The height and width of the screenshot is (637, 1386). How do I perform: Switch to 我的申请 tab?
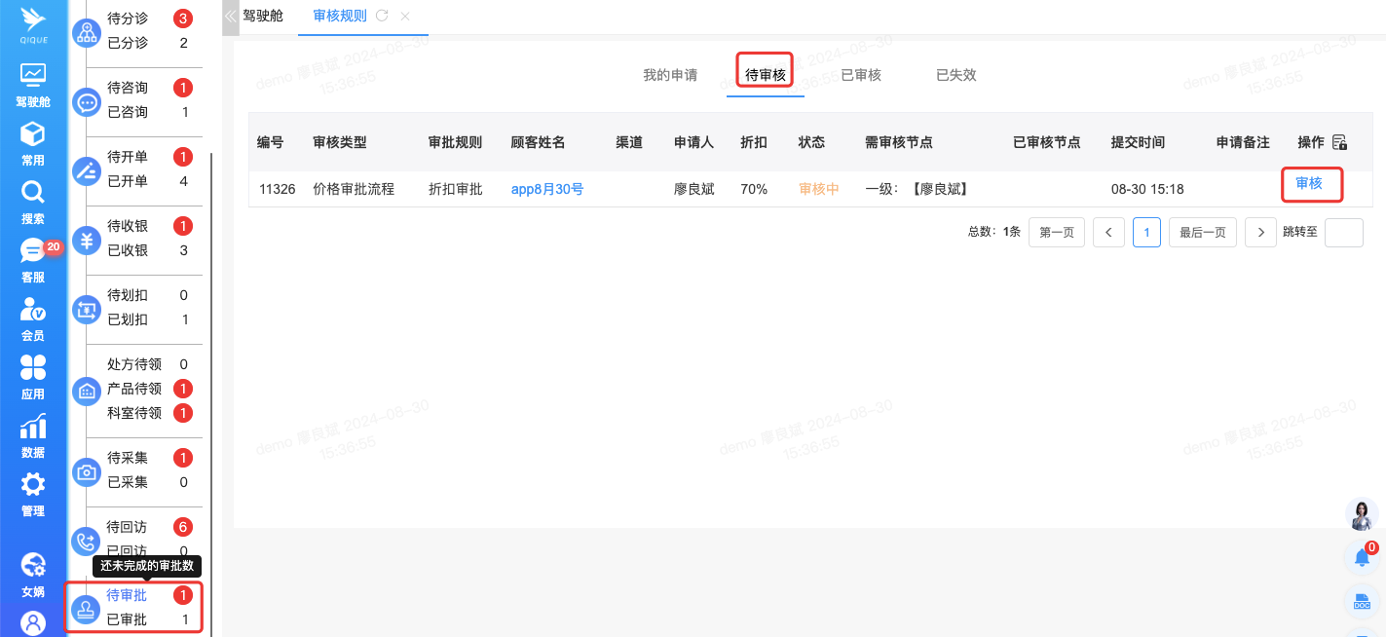tap(670, 75)
